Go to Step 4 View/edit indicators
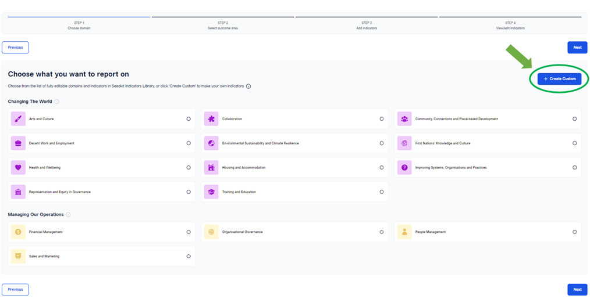This screenshot has width=590, height=303. click(x=510, y=25)
